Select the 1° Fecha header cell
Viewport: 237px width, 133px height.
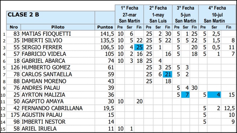(130, 8)
